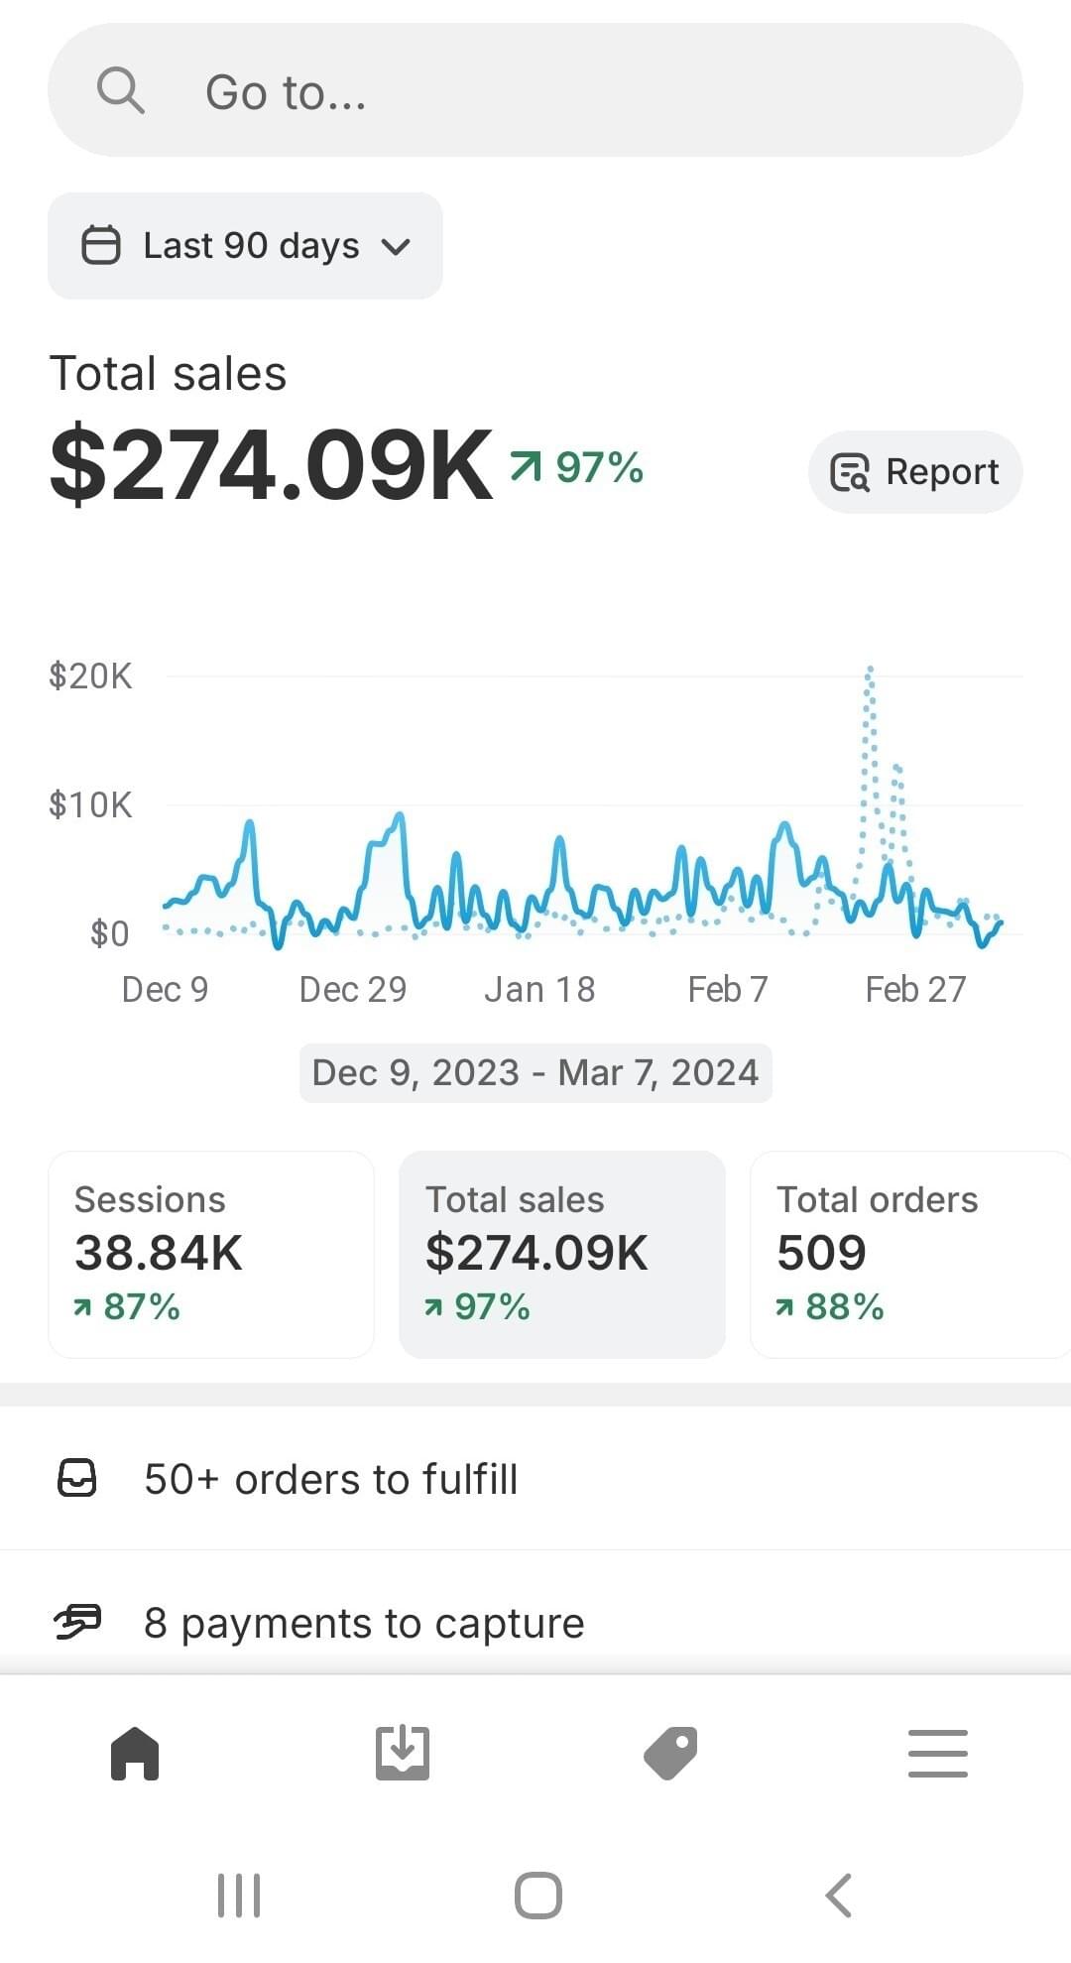Open 50+ orders to fulfill
Screen dimensions: 1071x1963
331,1479
